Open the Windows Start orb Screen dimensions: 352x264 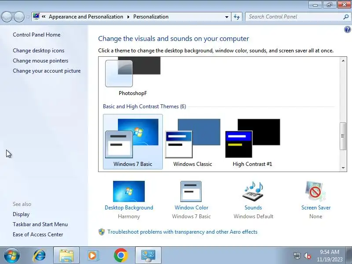(12, 255)
